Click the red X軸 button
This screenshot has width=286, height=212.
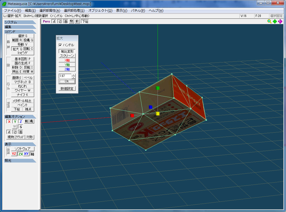coord(67,60)
